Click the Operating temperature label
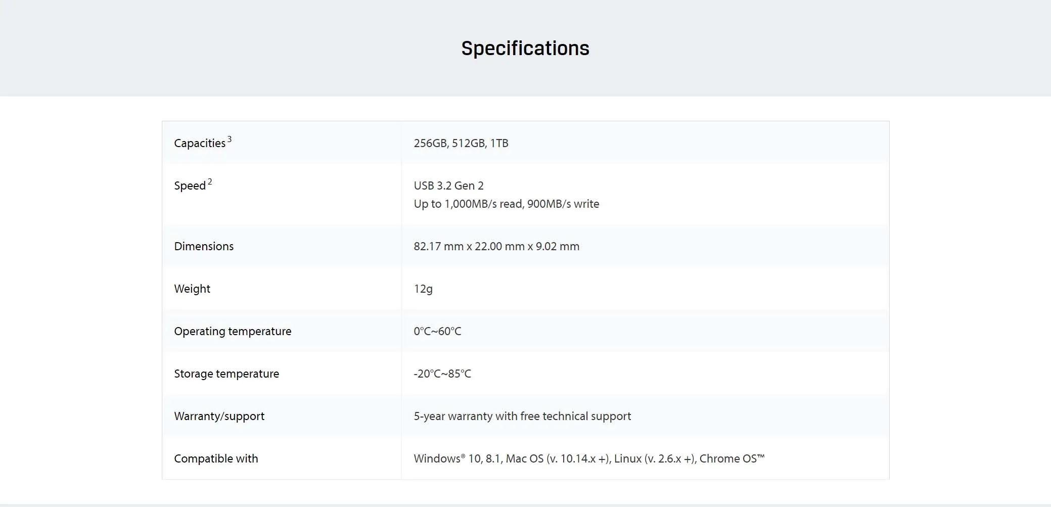1051x507 pixels. pos(233,332)
